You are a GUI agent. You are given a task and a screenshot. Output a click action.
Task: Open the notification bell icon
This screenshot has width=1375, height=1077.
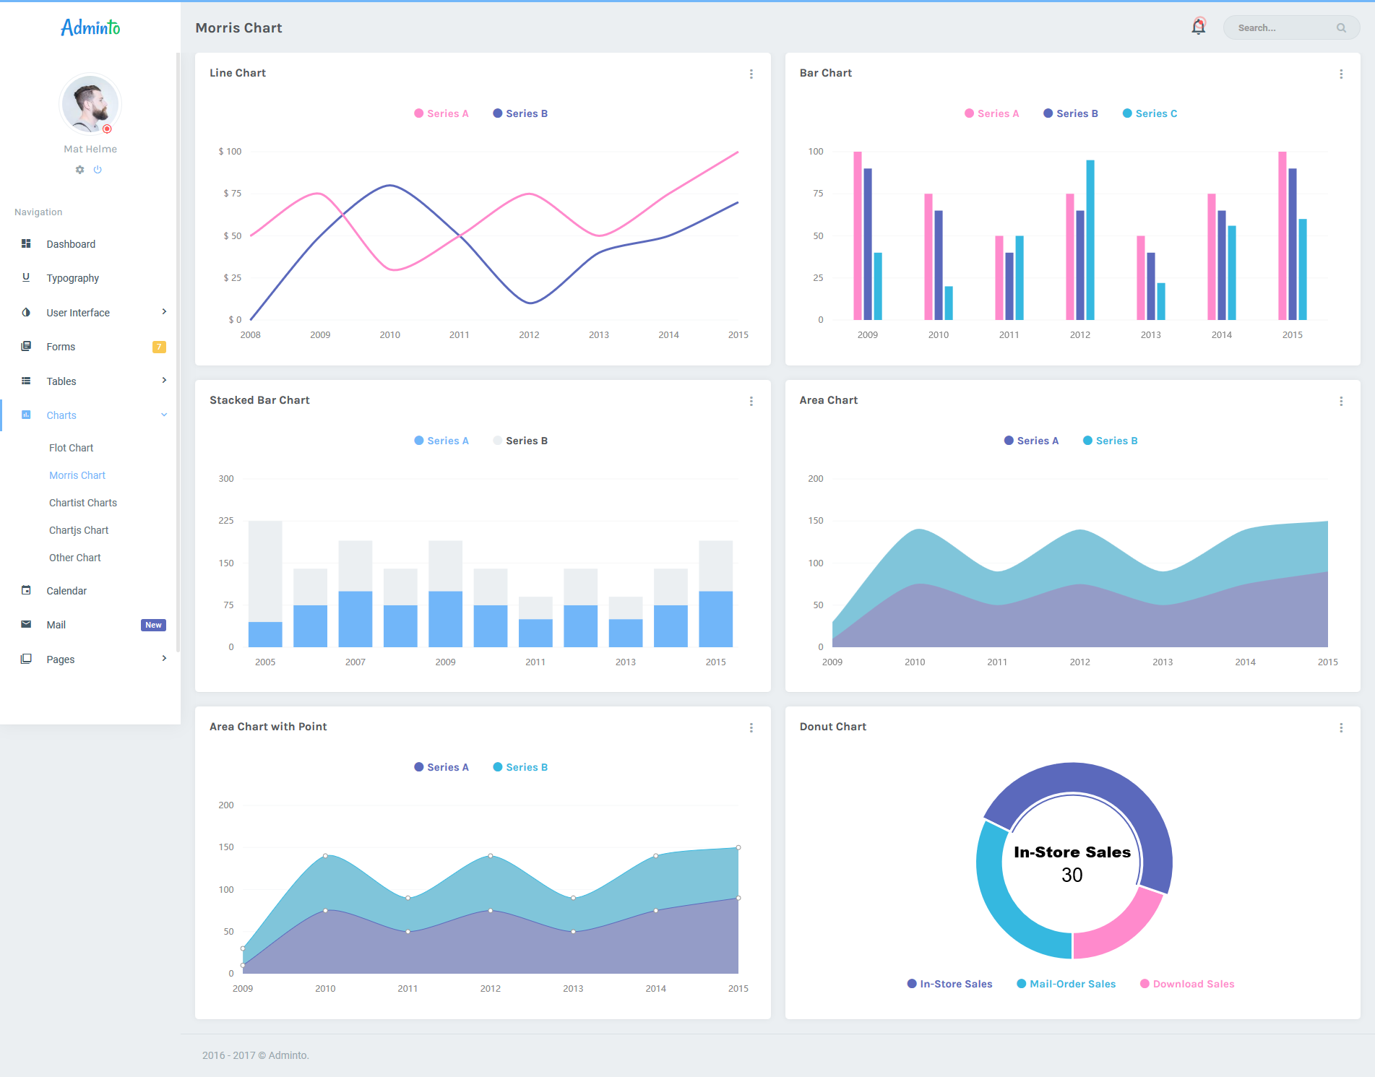pos(1197,26)
